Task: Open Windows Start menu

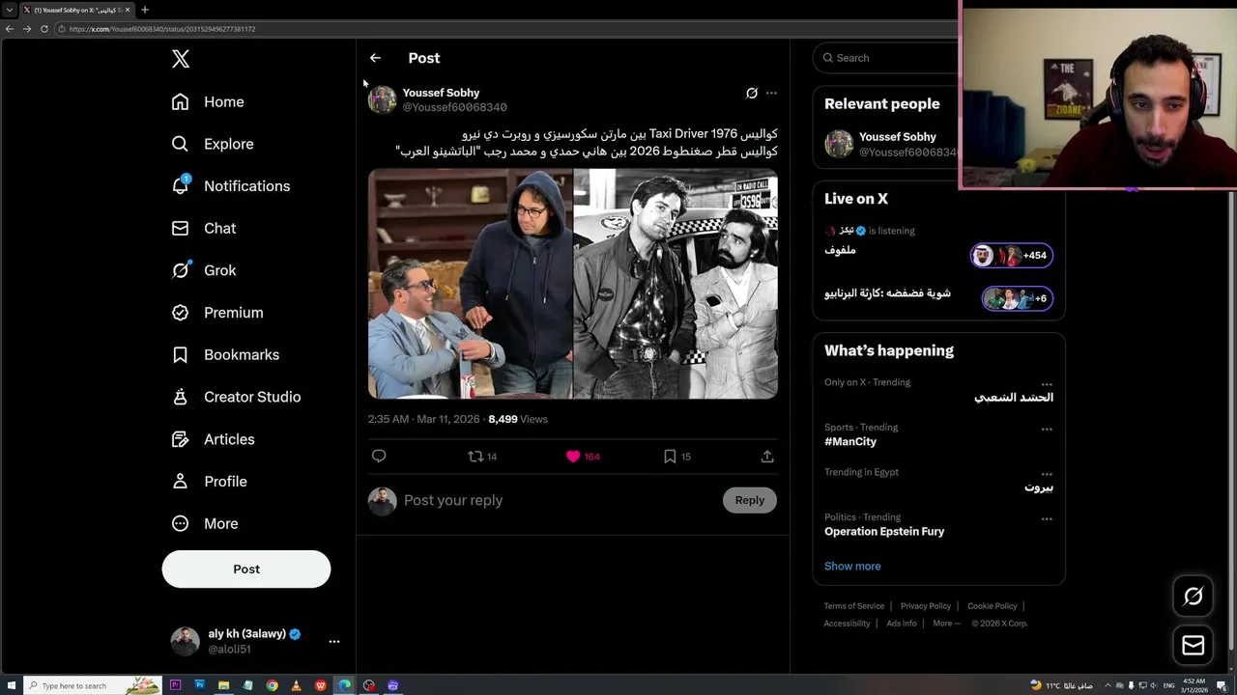Action: pos(11,685)
